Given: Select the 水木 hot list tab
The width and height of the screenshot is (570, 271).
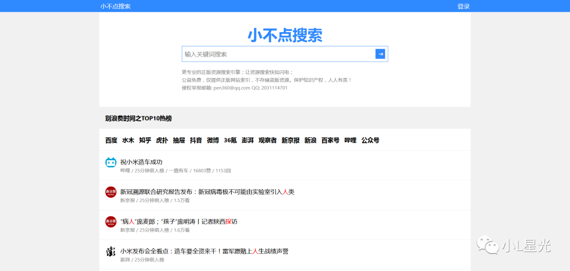Looking at the screenshot, I should [x=128, y=140].
